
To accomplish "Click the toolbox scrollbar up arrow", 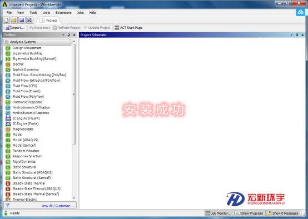I will point(74,41).
